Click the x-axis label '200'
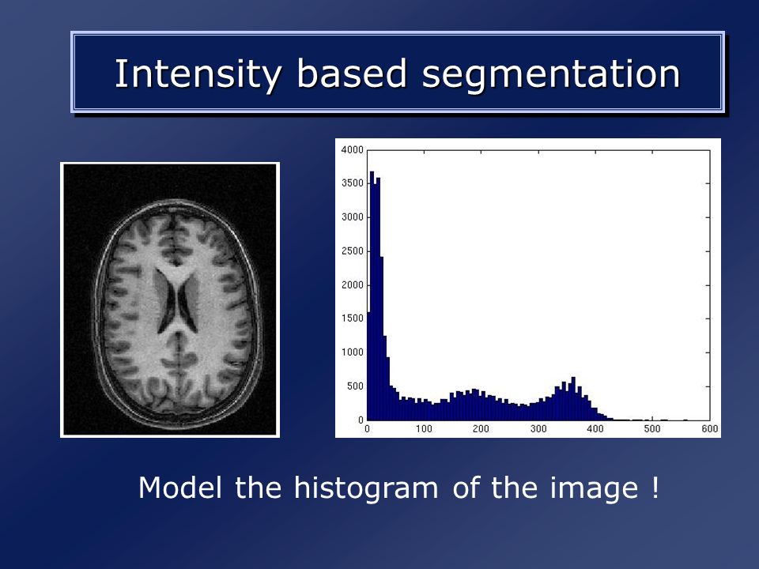759x569 pixels. pos(481,428)
